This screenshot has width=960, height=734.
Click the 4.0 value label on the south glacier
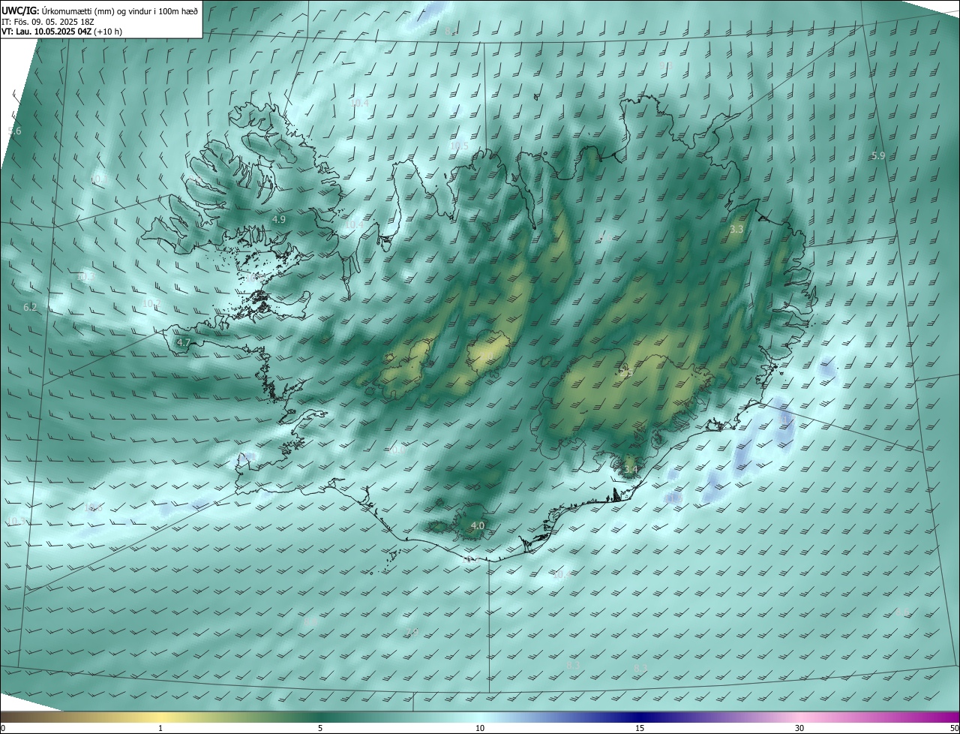click(x=477, y=526)
